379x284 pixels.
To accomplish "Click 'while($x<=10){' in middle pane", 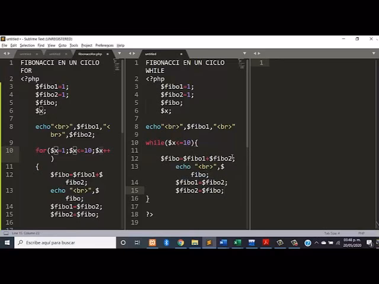I will click(x=172, y=143).
